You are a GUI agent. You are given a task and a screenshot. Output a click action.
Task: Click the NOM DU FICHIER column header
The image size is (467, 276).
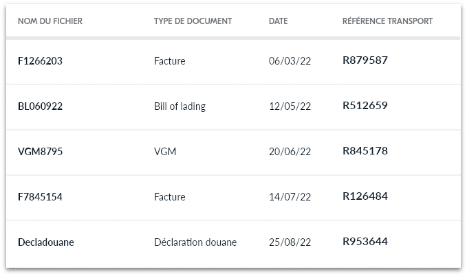click(x=50, y=21)
